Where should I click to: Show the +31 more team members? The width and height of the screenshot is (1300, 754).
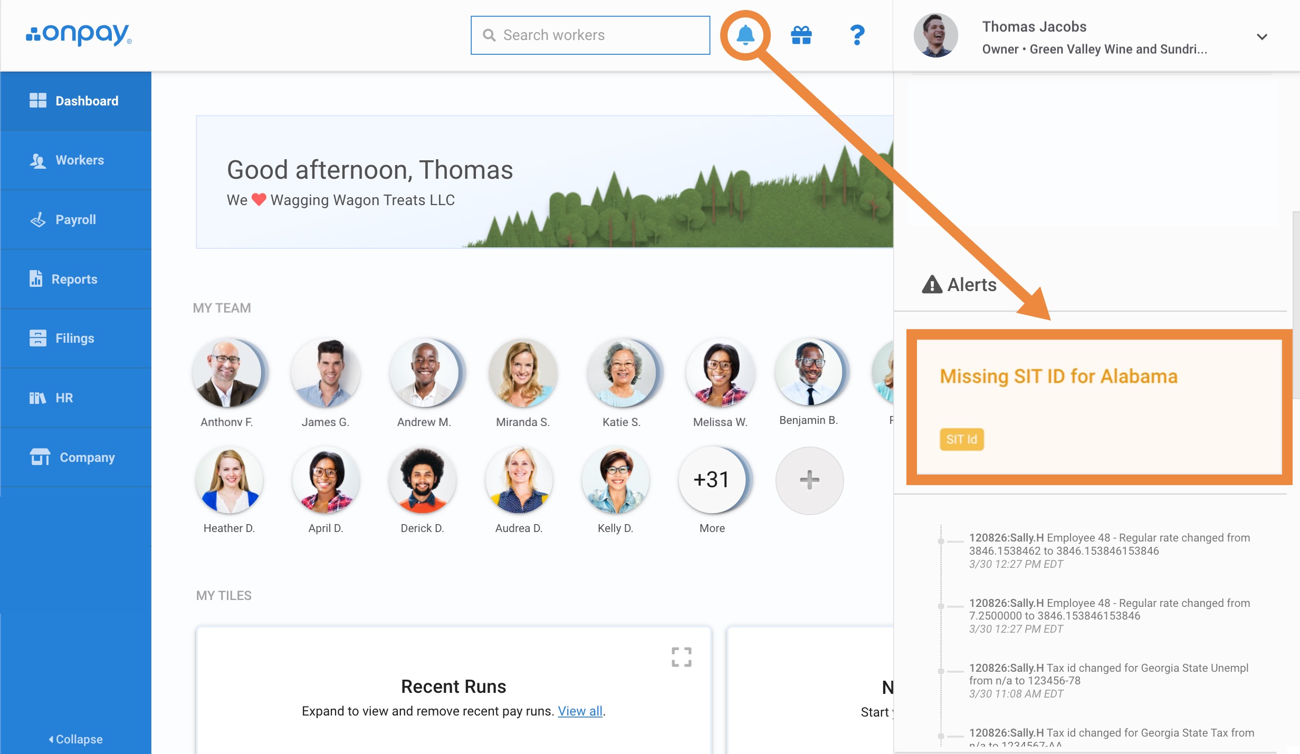(712, 480)
